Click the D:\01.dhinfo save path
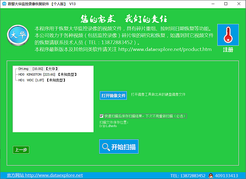The height and width of the screenshot is (179, 246). [108, 126]
